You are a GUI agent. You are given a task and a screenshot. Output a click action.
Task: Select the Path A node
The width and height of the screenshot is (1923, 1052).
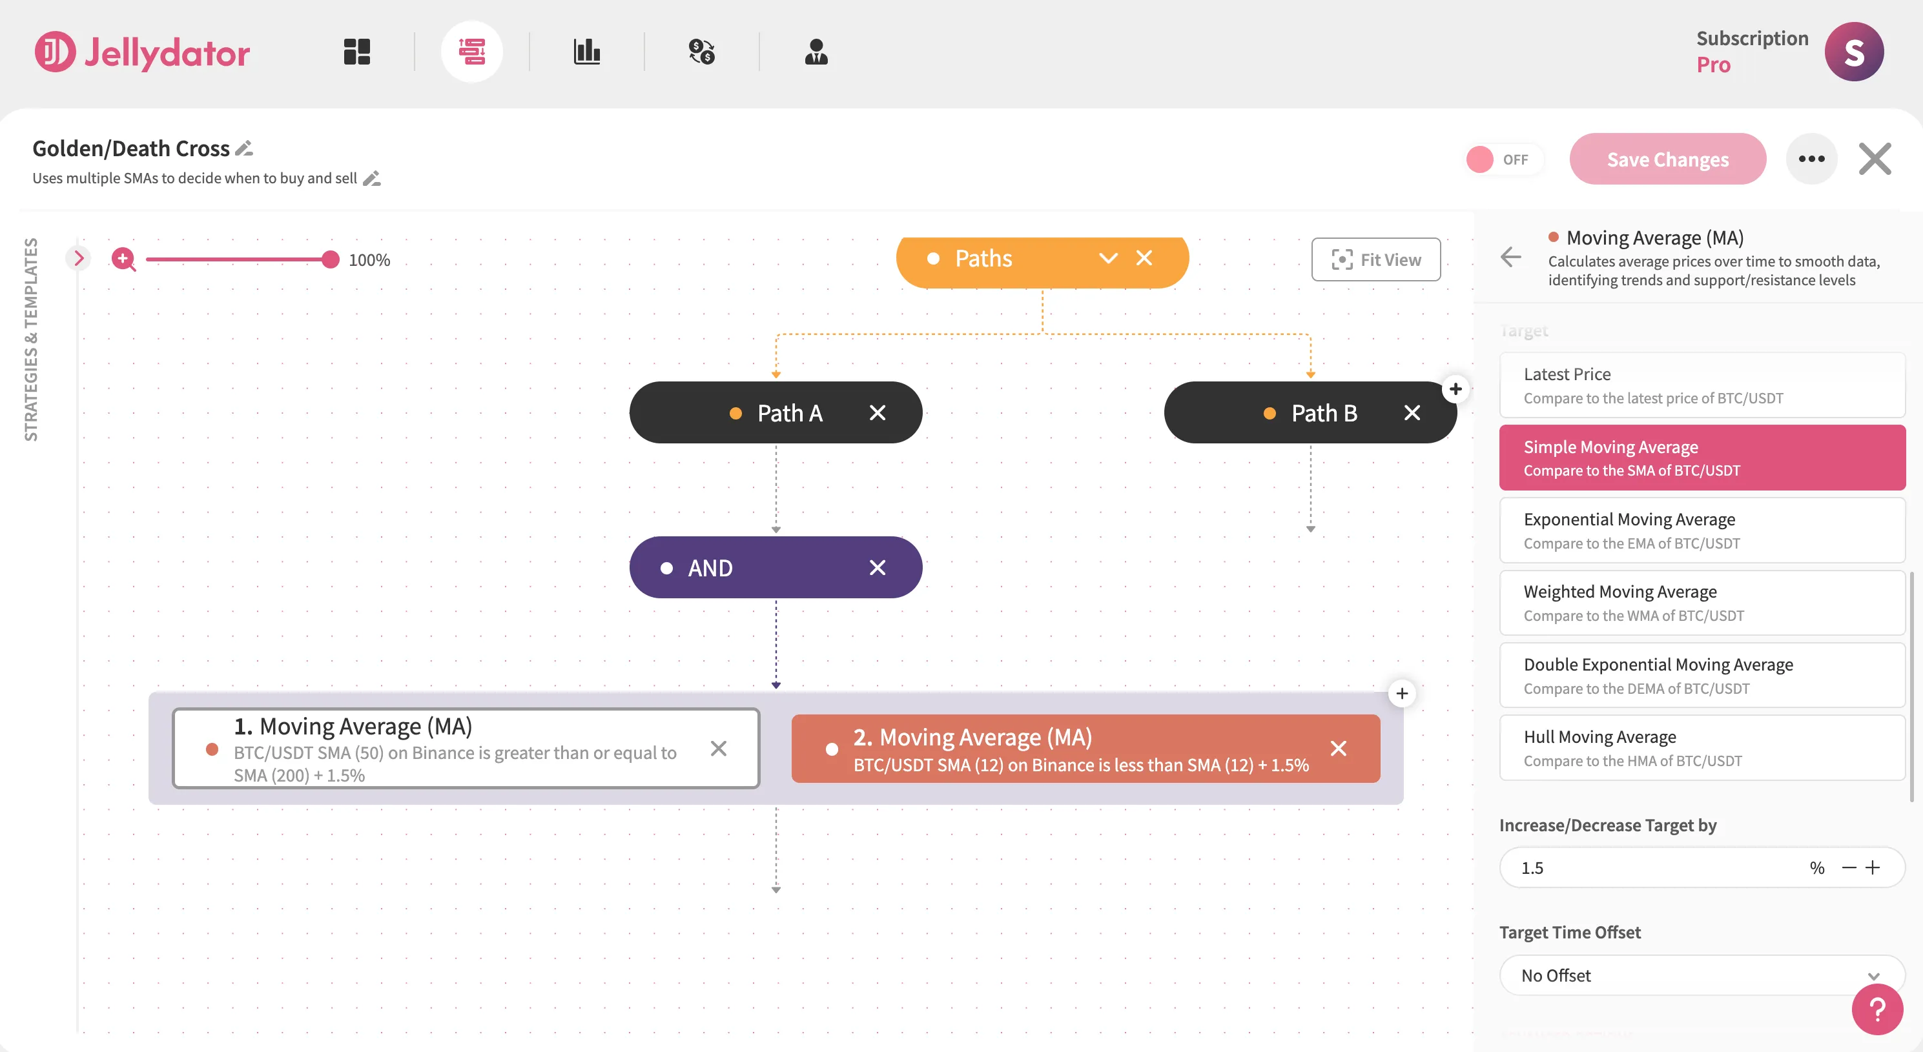coord(776,412)
